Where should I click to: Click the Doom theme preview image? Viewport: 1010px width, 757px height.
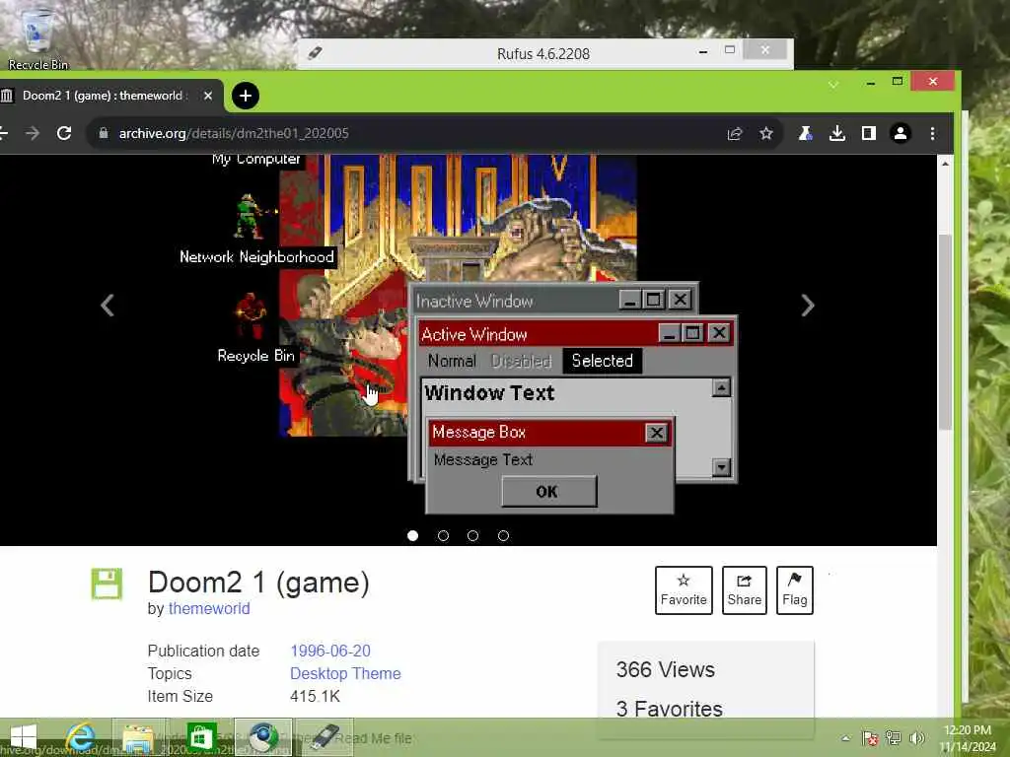click(458, 333)
